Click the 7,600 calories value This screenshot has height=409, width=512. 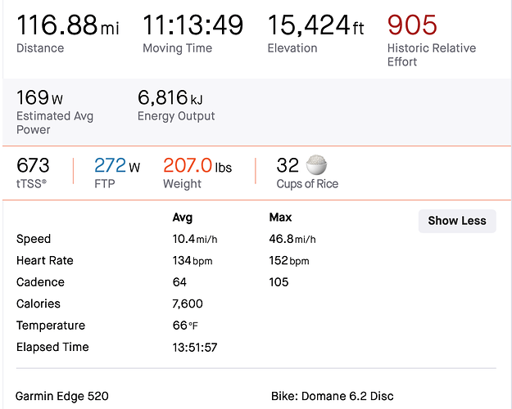(x=188, y=303)
